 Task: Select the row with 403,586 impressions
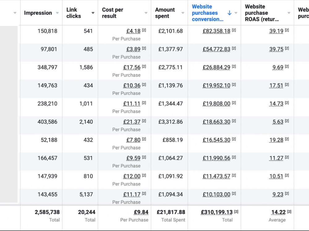click(163, 125)
